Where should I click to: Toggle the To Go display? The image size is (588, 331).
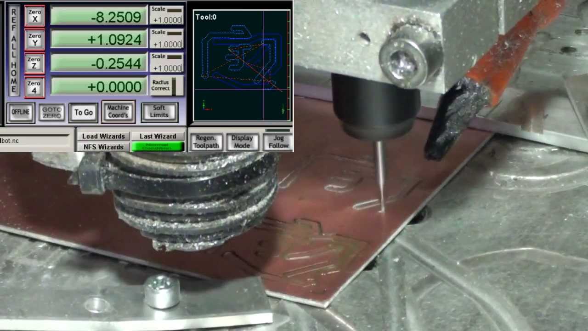[84, 112]
